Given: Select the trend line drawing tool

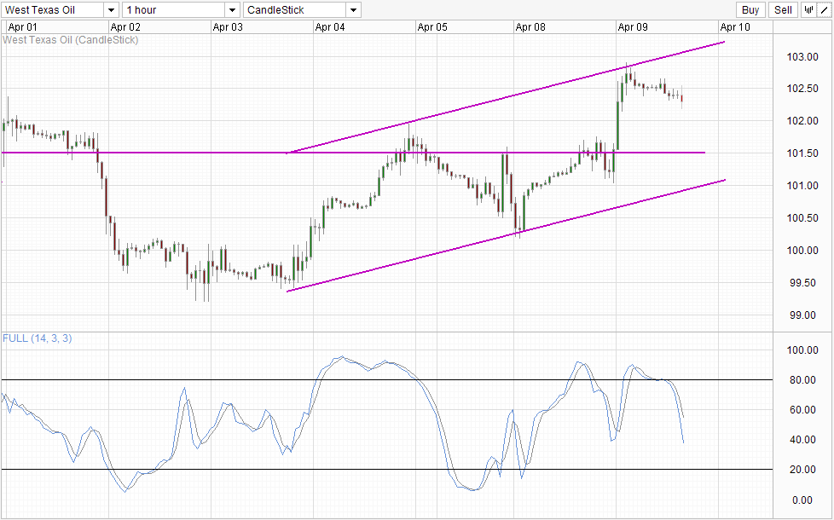Looking at the screenshot, I should pos(824,9).
